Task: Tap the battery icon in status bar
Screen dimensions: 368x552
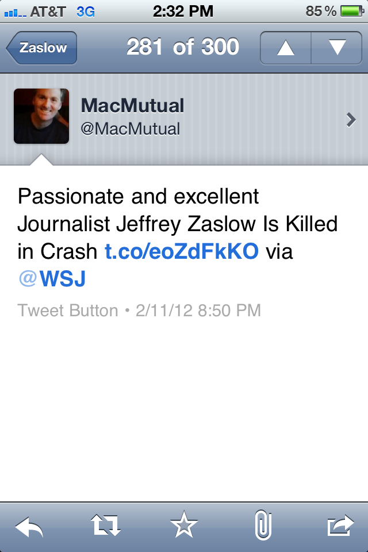Action: pos(350,11)
